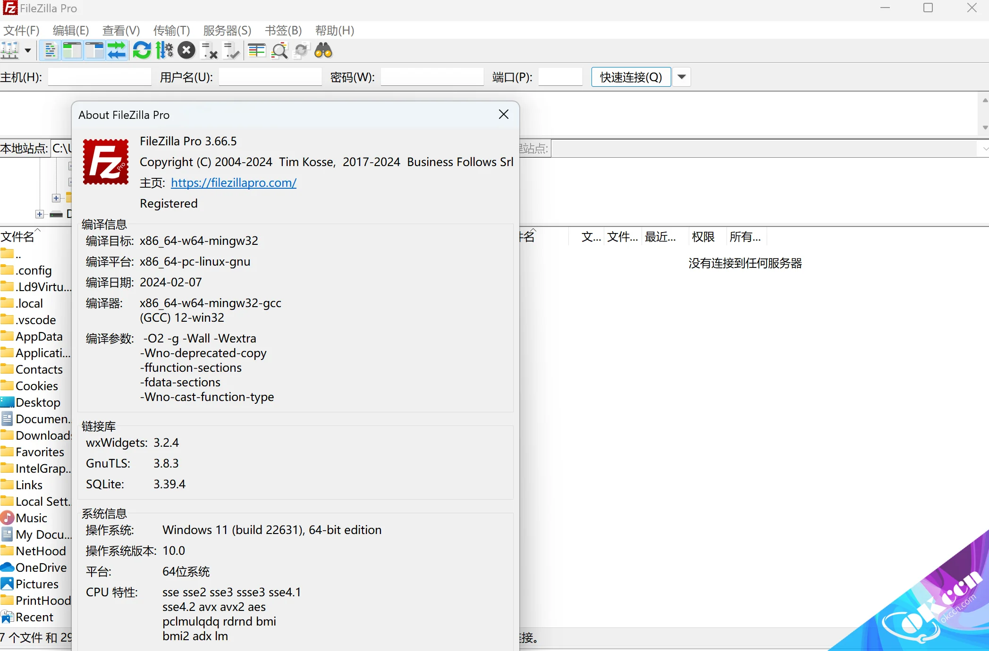Open the quick connect history dropdown
Viewport: 989px width, 651px height.
point(682,77)
